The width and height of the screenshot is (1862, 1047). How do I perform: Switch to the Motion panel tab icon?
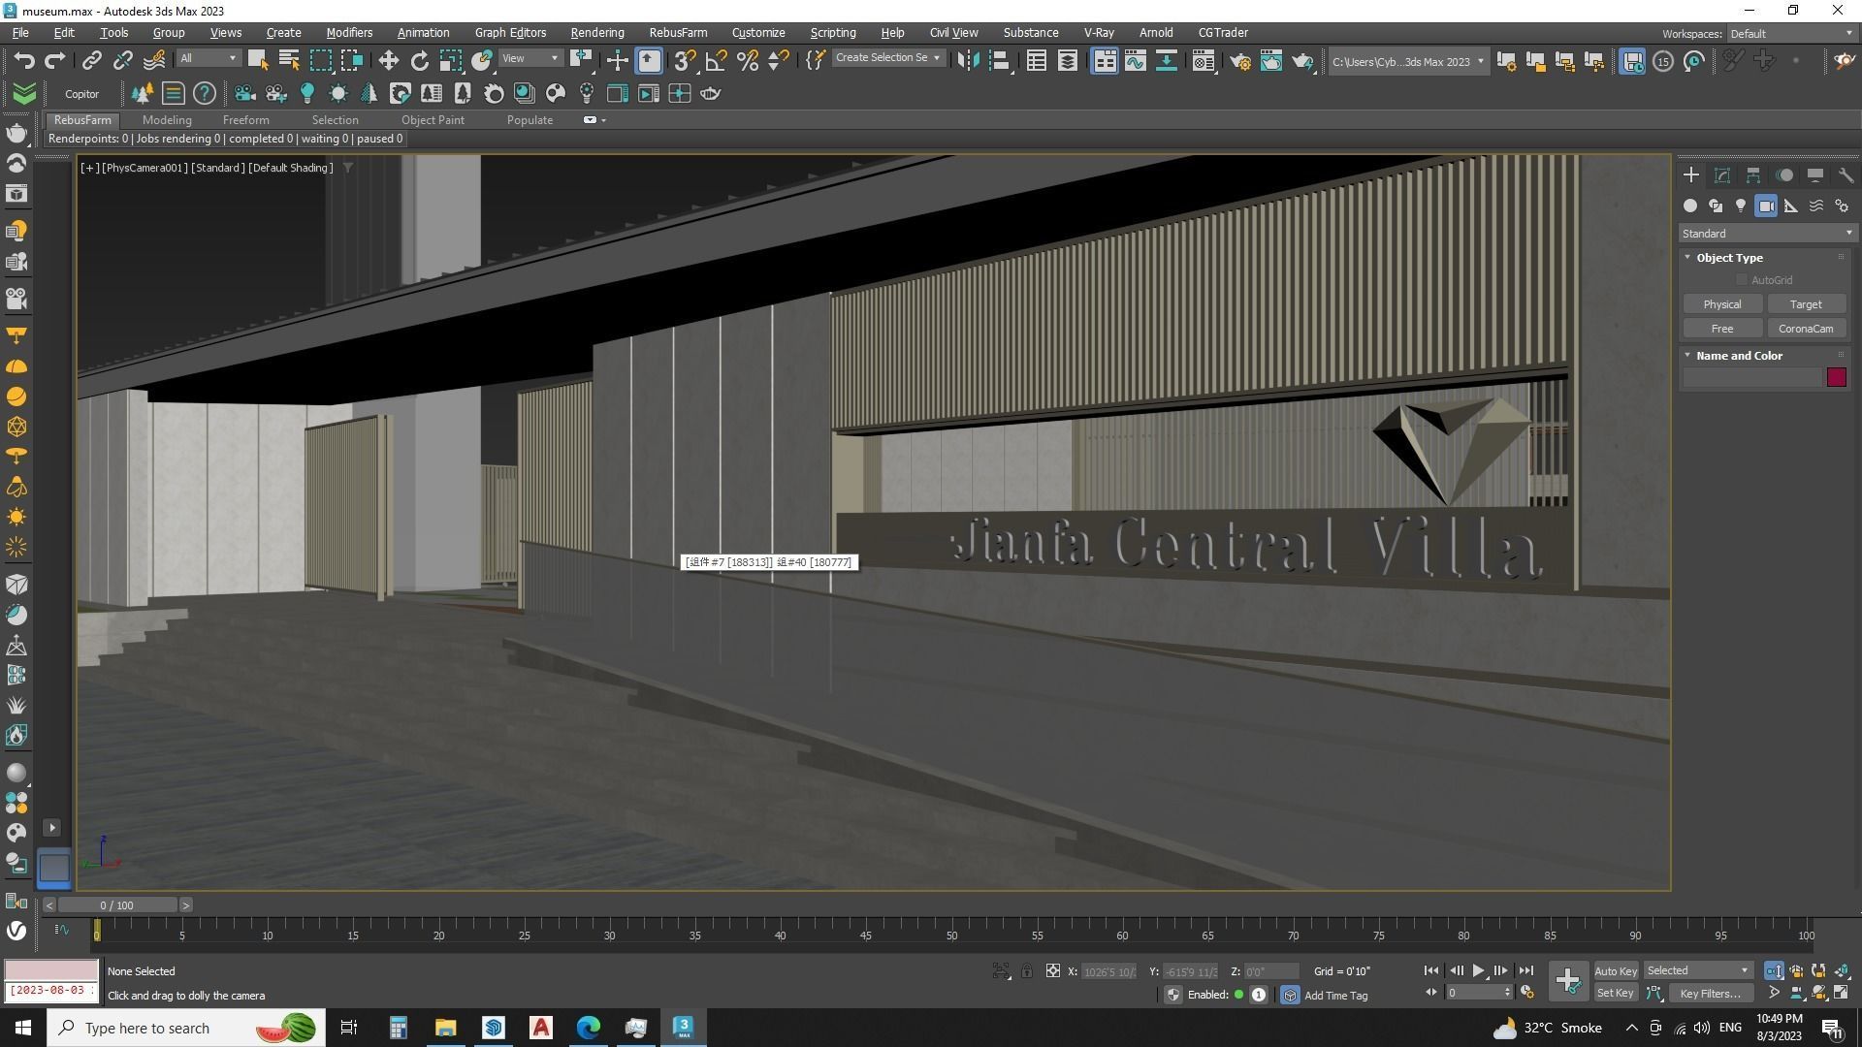tap(1784, 175)
